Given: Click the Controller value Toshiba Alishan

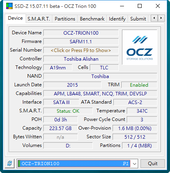Looking at the screenshot, I should (81, 59).
